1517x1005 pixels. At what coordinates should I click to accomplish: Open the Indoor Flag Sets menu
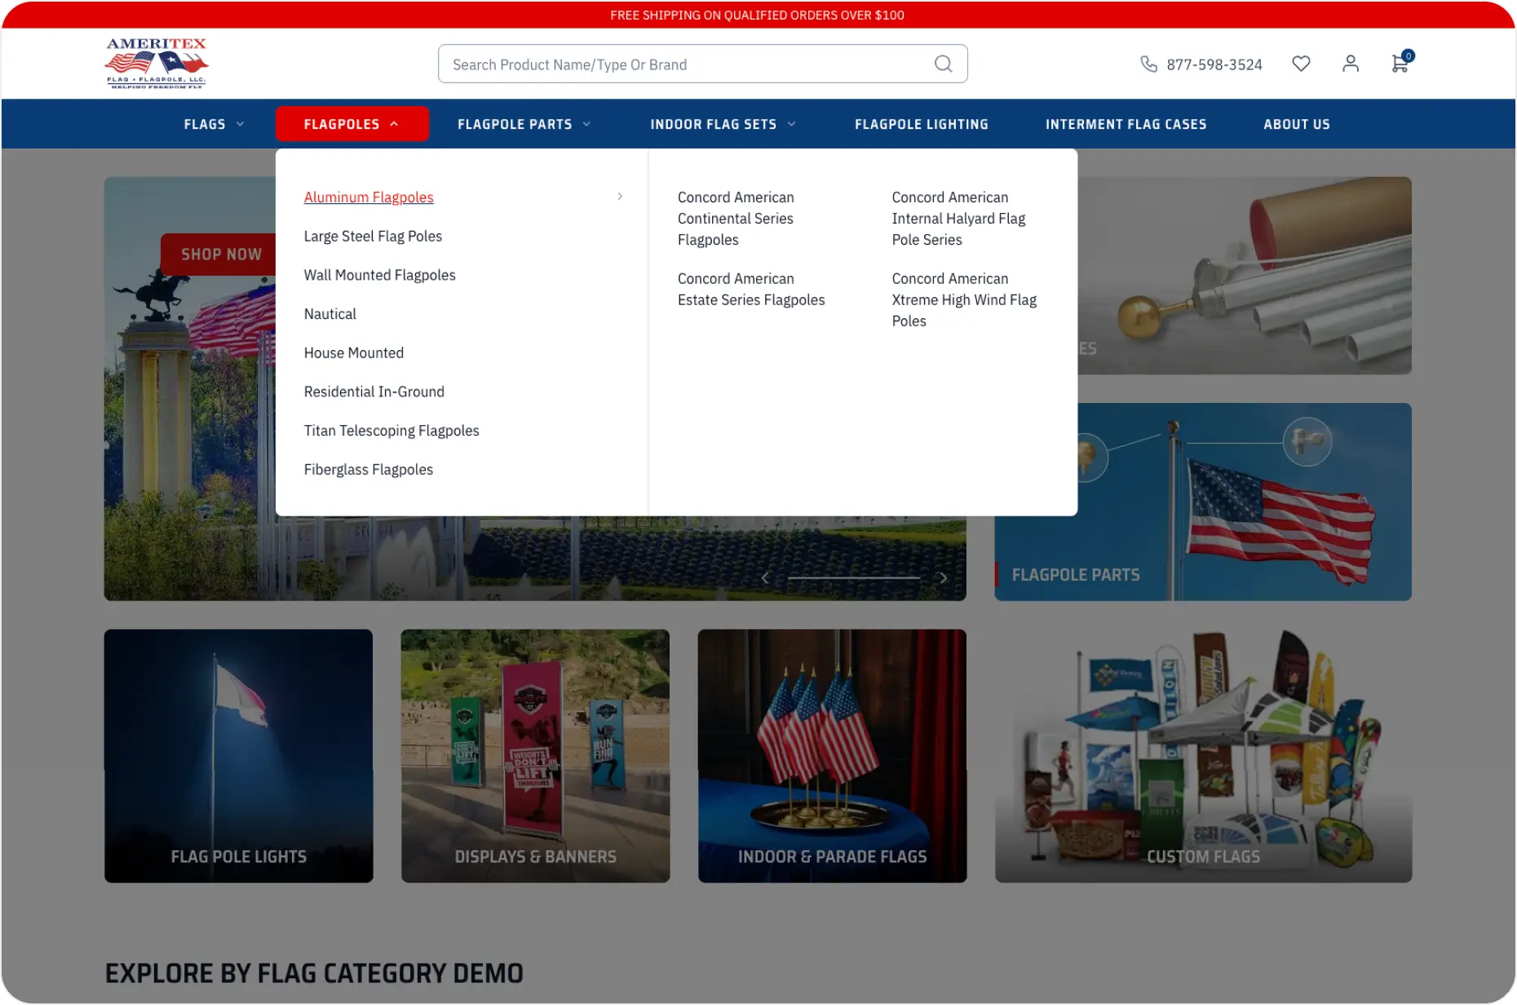tap(723, 124)
